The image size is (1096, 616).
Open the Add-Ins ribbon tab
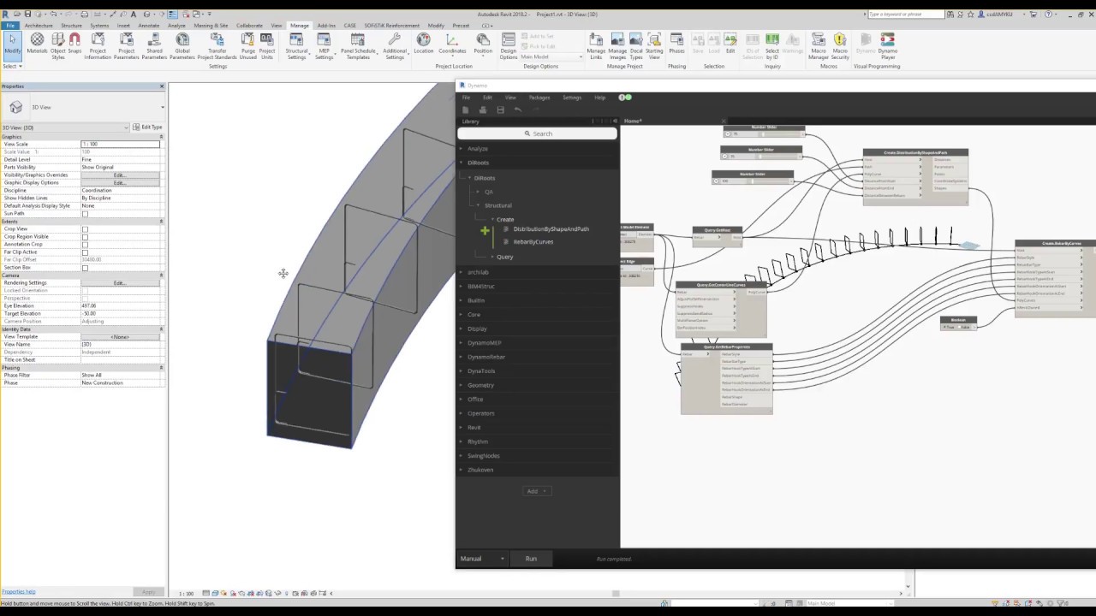[326, 26]
